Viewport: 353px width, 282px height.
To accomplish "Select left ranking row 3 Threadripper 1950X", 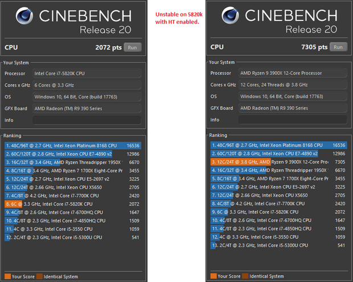I will (x=73, y=162).
